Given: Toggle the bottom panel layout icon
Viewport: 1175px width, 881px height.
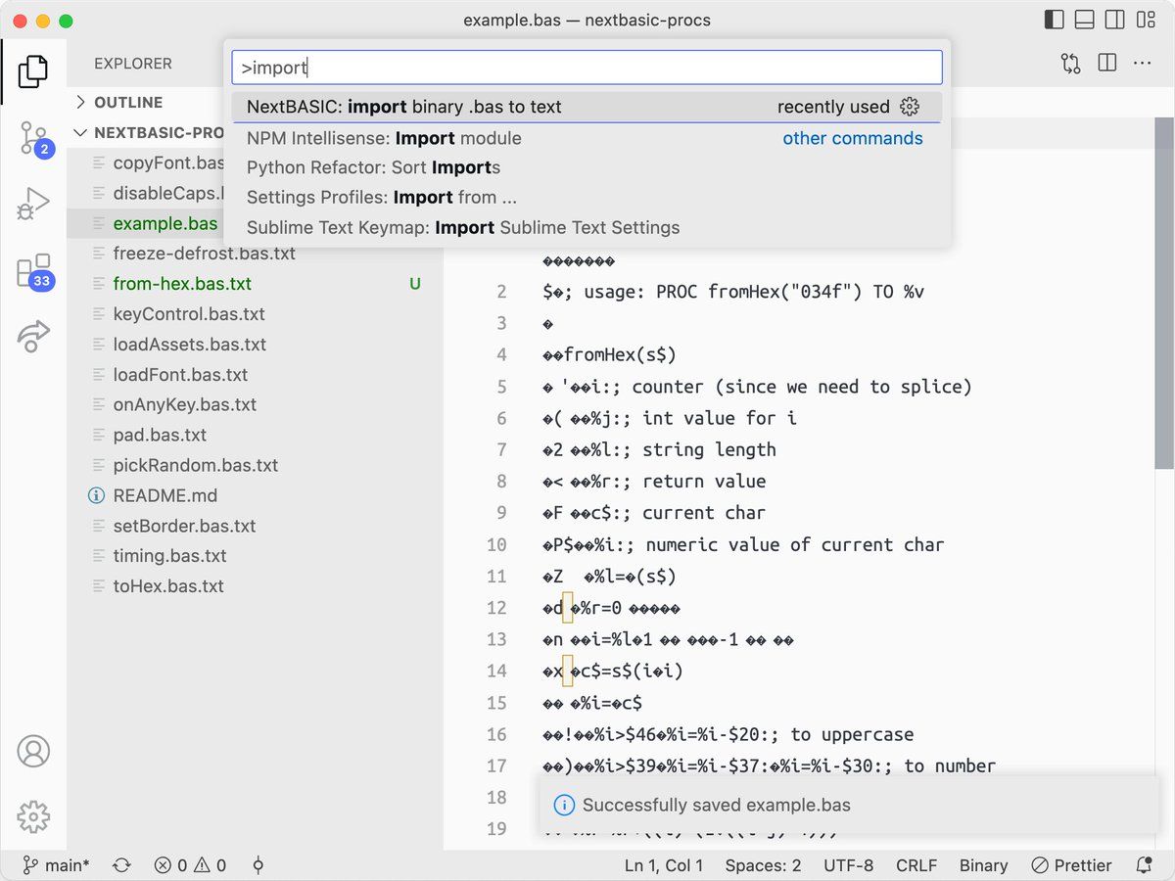Looking at the screenshot, I should click(x=1084, y=20).
